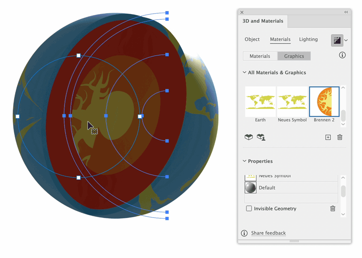
Task: Select the Default material row
Action: point(291,188)
